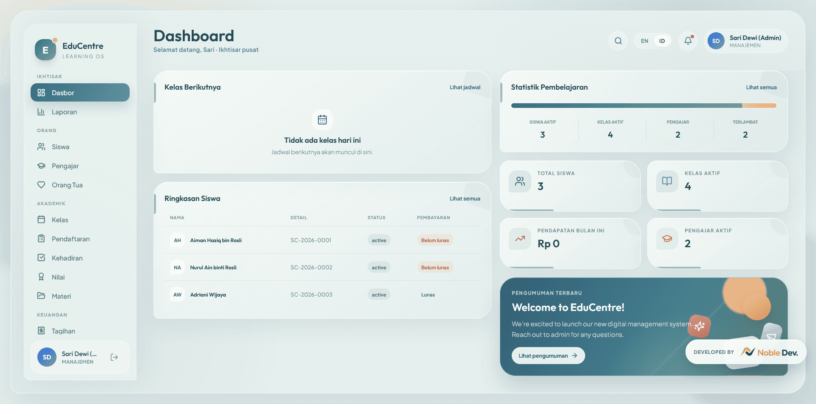This screenshot has width=816, height=404.
Task: Click the Dasbor grid icon
Action: pyautogui.click(x=41, y=93)
